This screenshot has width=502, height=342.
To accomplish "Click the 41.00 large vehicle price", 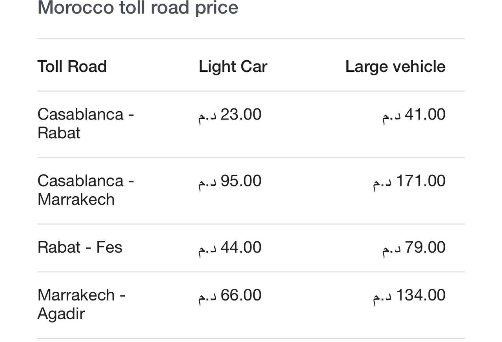I will (x=425, y=114).
